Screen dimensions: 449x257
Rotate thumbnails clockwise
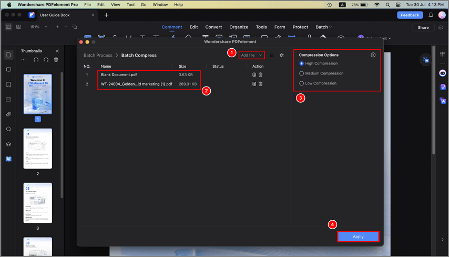point(46,60)
